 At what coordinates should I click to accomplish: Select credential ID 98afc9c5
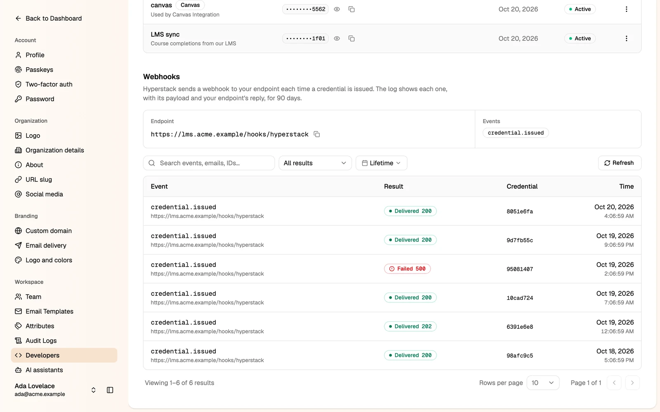coord(520,356)
